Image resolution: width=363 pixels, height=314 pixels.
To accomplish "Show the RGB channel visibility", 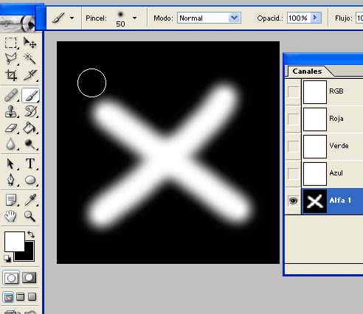I will point(293,91).
